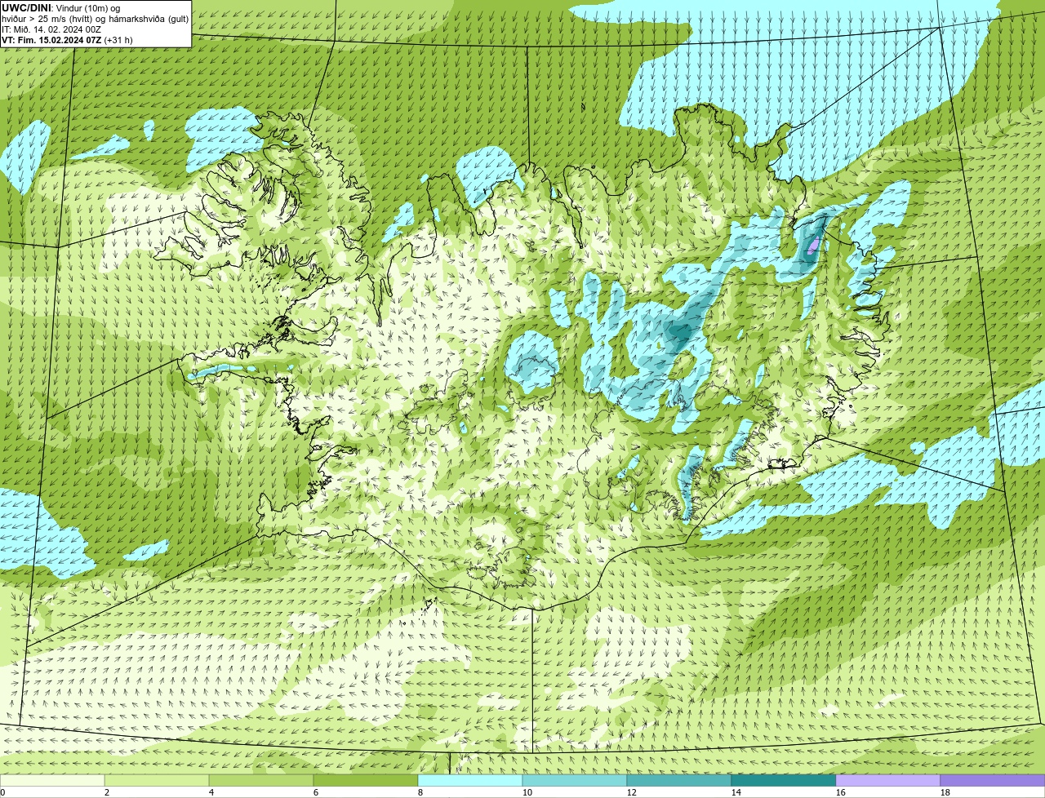Click the "16" label on the color scale
1045x798 pixels.
tap(841, 792)
